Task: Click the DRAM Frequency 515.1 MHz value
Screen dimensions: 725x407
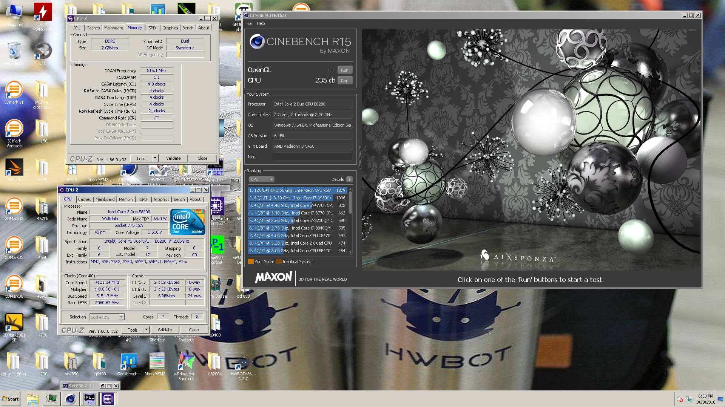Action: point(157,70)
